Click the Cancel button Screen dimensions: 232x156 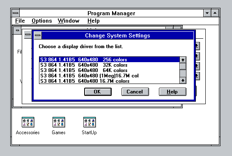[135, 92]
